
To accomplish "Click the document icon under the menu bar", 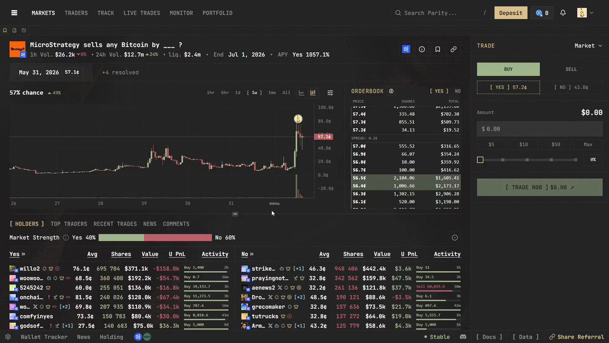I will pyautogui.click(x=14, y=30).
